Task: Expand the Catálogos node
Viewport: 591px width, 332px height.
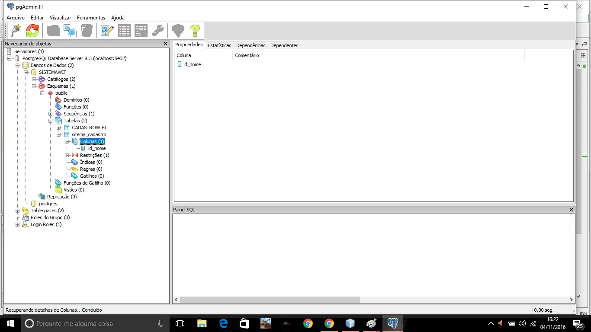Action: tap(34, 79)
